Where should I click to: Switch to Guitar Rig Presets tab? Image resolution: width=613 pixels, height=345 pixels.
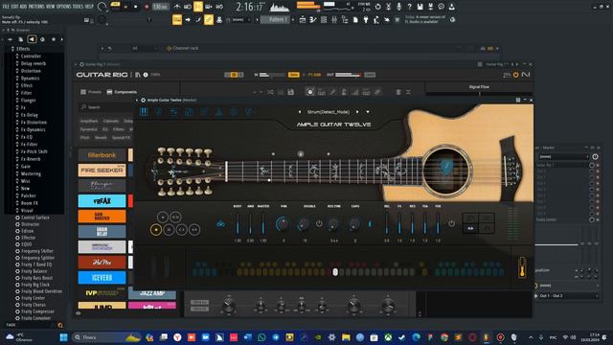coord(91,92)
